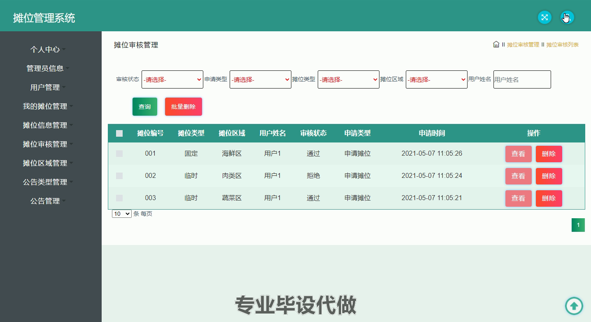The height and width of the screenshot is (322, 591).
Task: Open the user account icon in the header
Action: coord(567,17)
